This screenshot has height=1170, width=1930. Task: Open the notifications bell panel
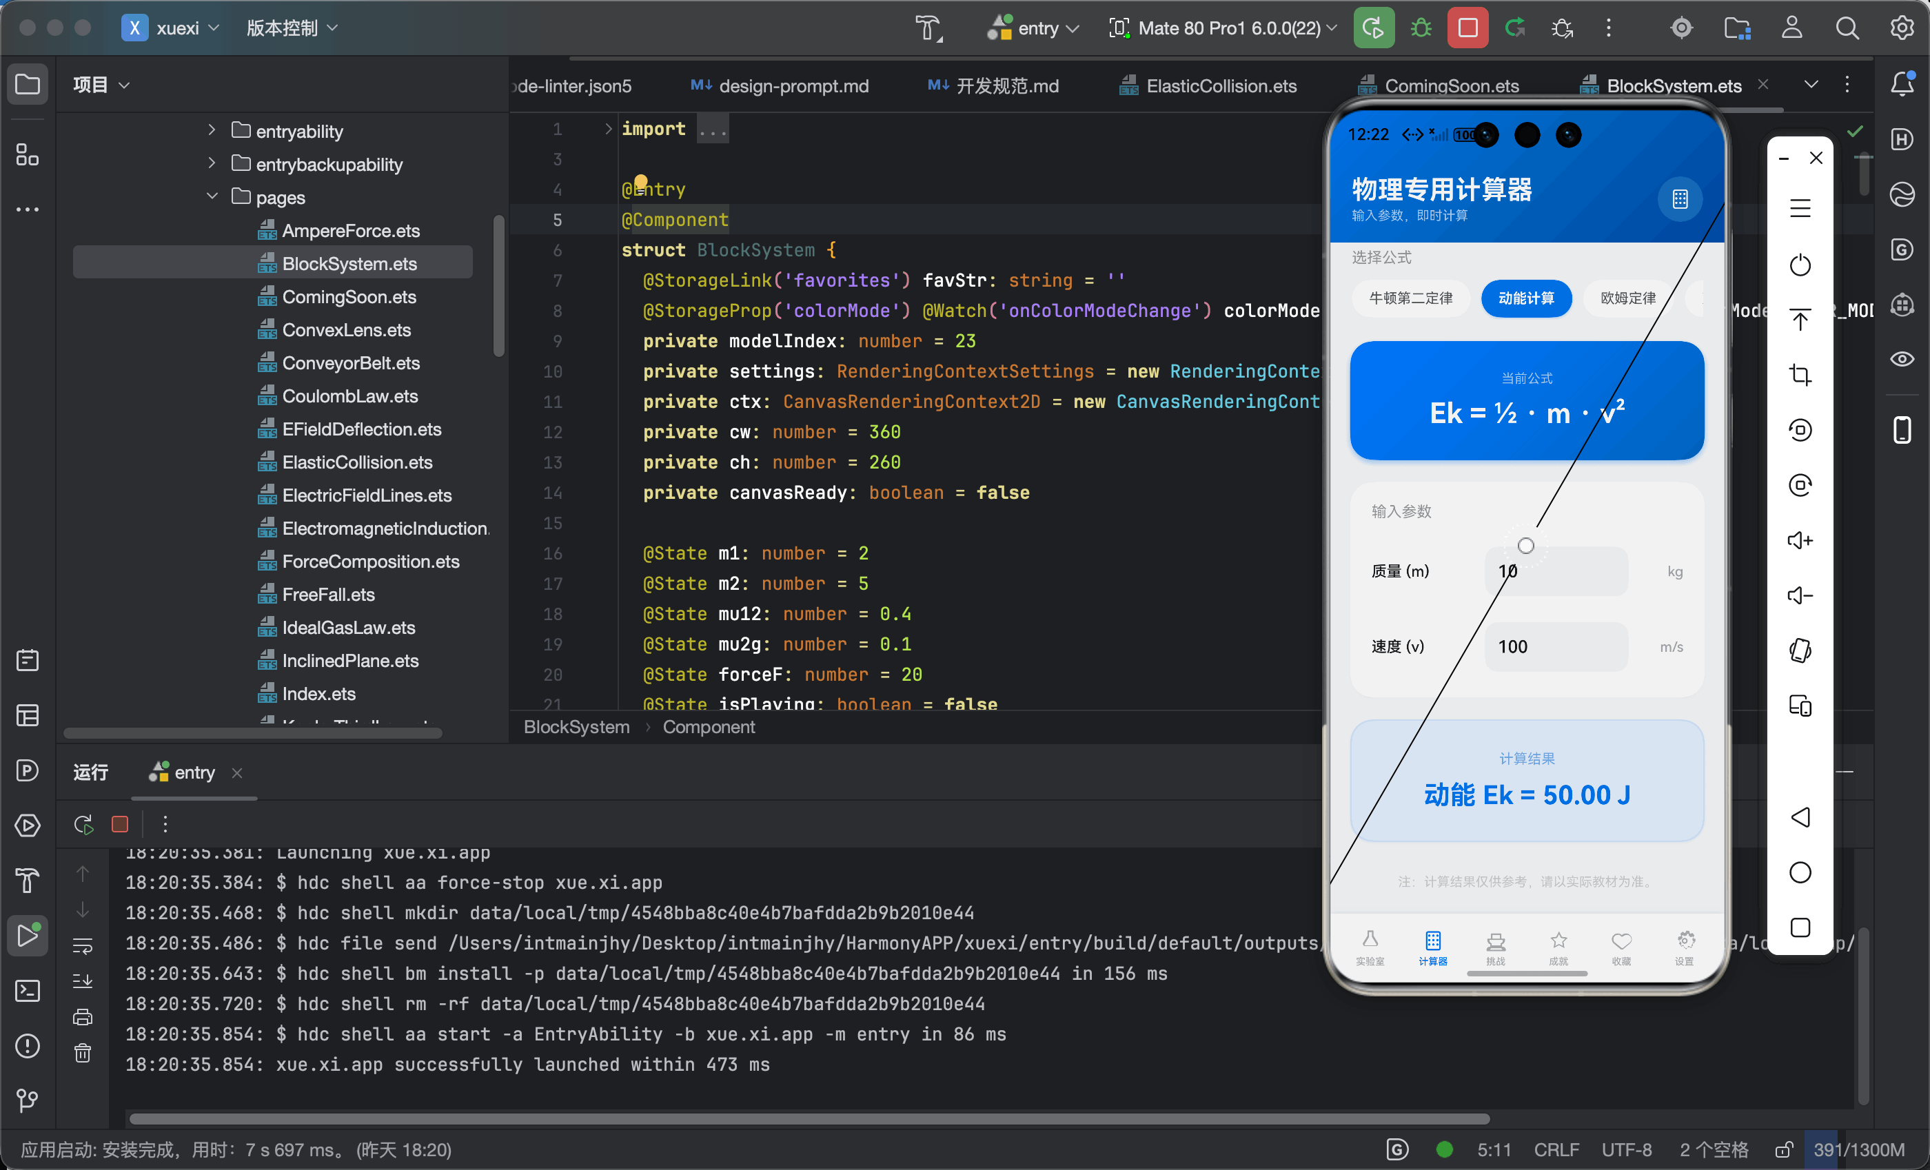pyautogui.click(x=1902, y=84)
